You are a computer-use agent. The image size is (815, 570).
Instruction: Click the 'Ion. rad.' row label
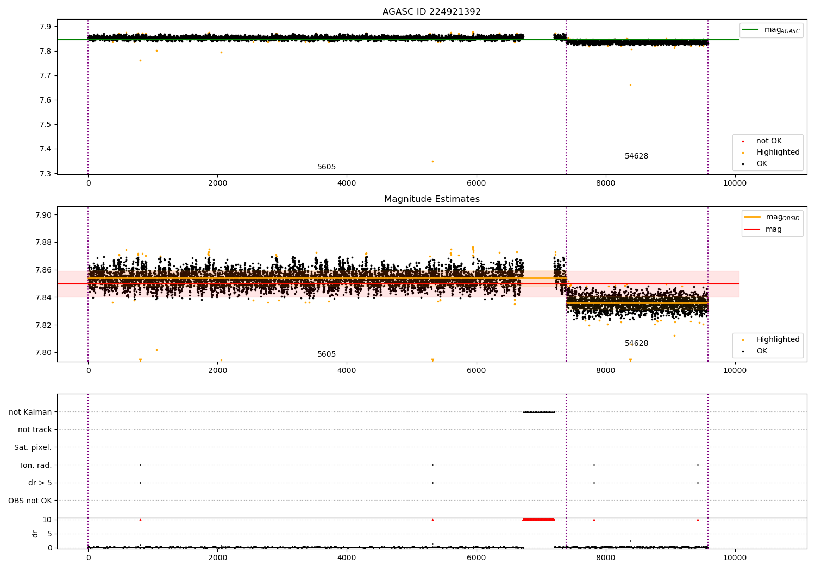tap(36, 465)
